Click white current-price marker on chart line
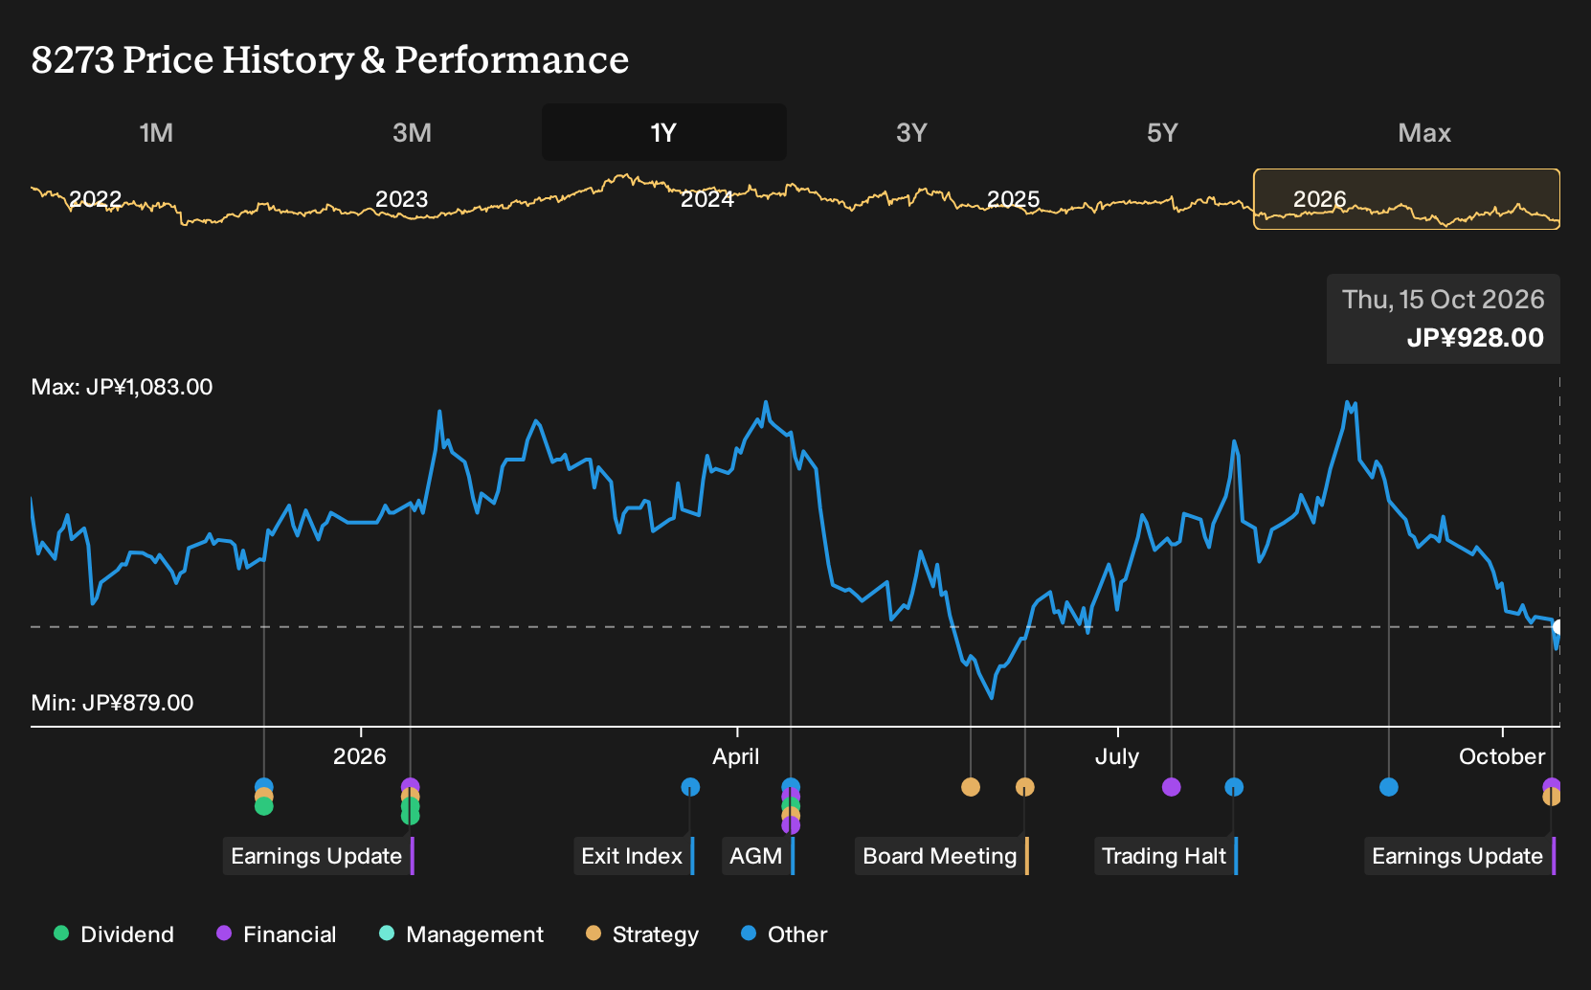Screen dimensions: 1591x990 [1557, 628]
